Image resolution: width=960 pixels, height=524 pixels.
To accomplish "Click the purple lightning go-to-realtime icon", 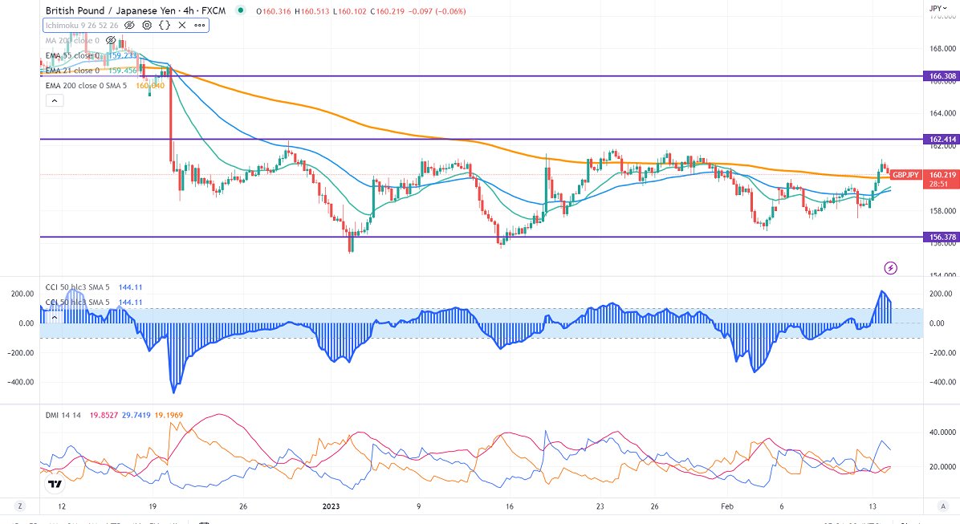I will [x=890, y=267].
